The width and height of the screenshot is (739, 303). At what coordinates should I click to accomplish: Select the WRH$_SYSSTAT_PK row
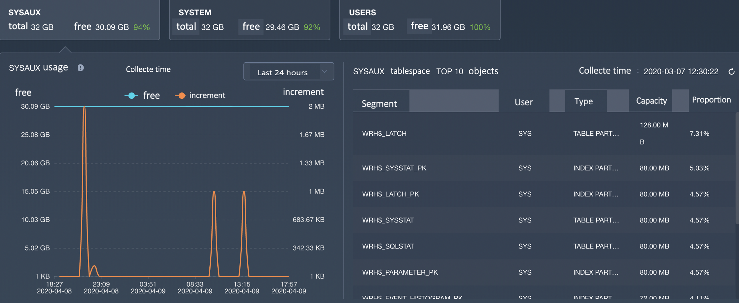click(x=394, y=168)
